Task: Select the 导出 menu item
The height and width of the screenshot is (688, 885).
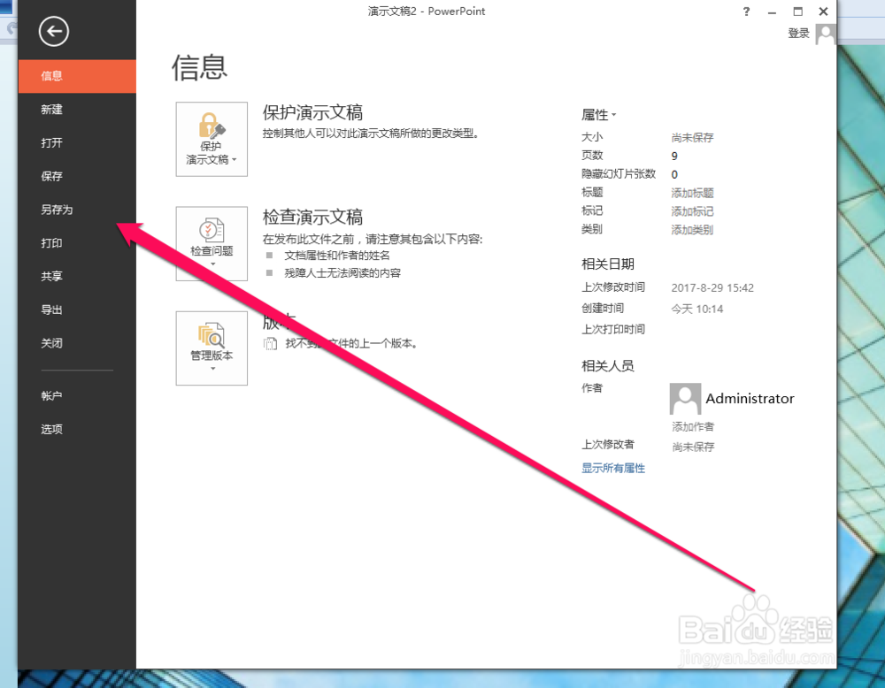Action: (77, 310)
